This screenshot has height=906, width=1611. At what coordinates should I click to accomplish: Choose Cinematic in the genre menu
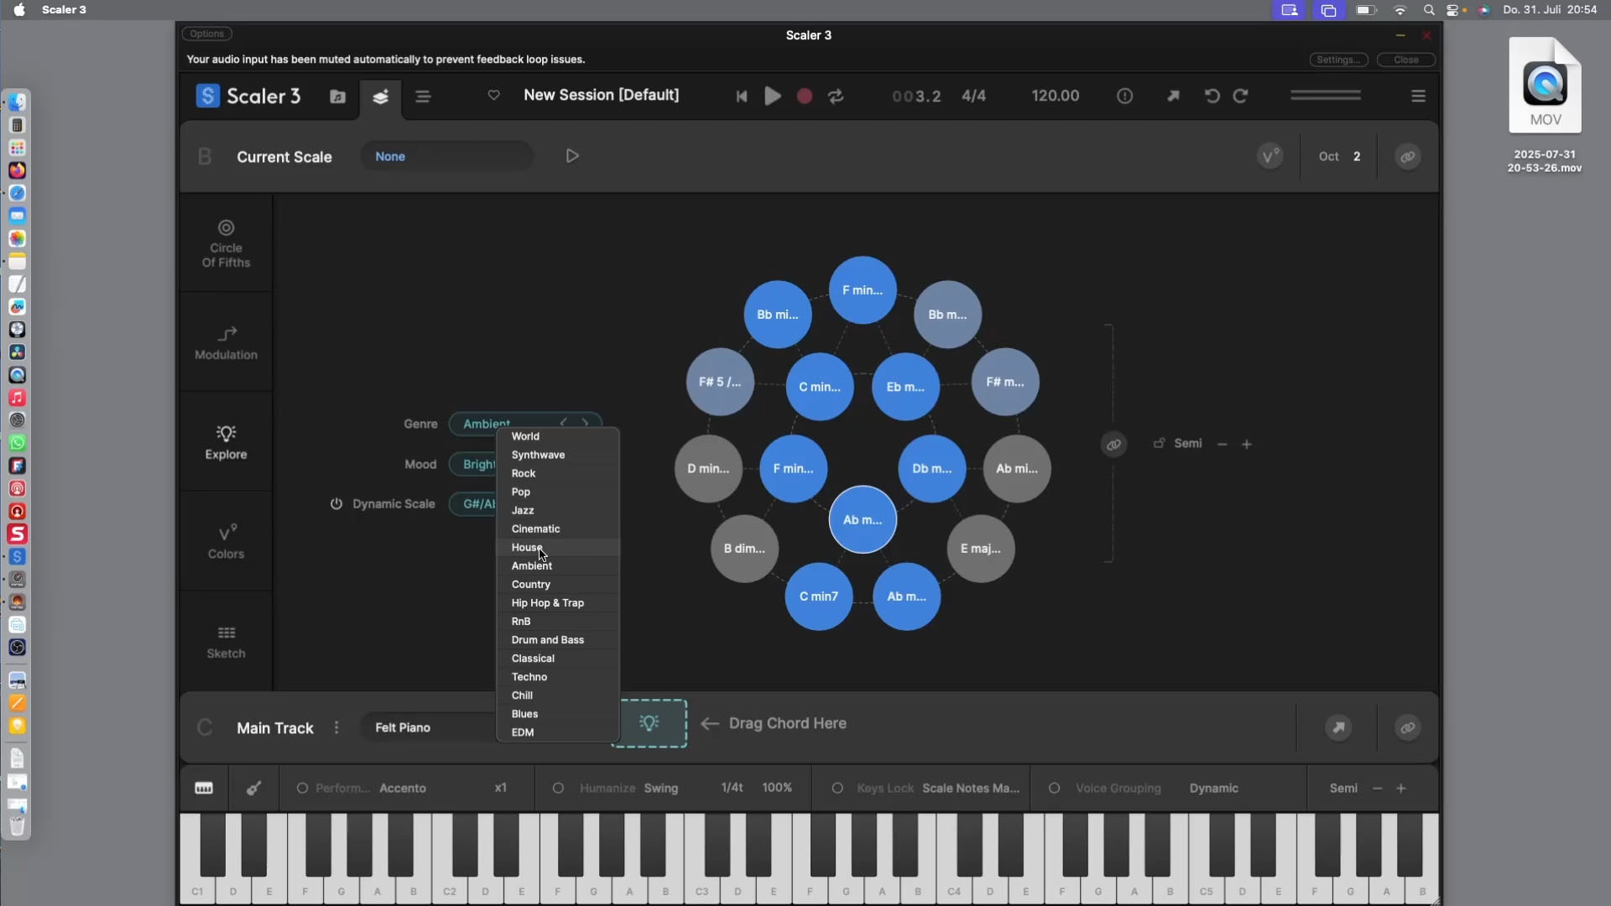[535, 528]
